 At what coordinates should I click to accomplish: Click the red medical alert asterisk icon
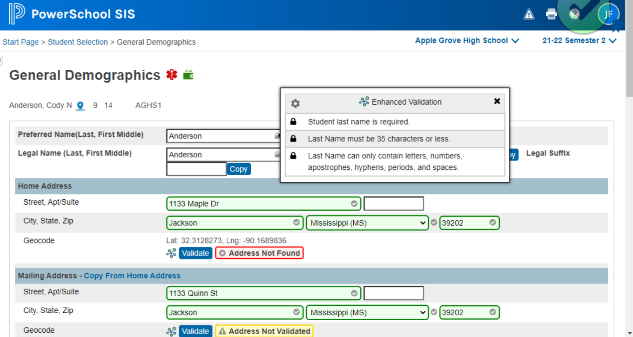pos(172,74)
